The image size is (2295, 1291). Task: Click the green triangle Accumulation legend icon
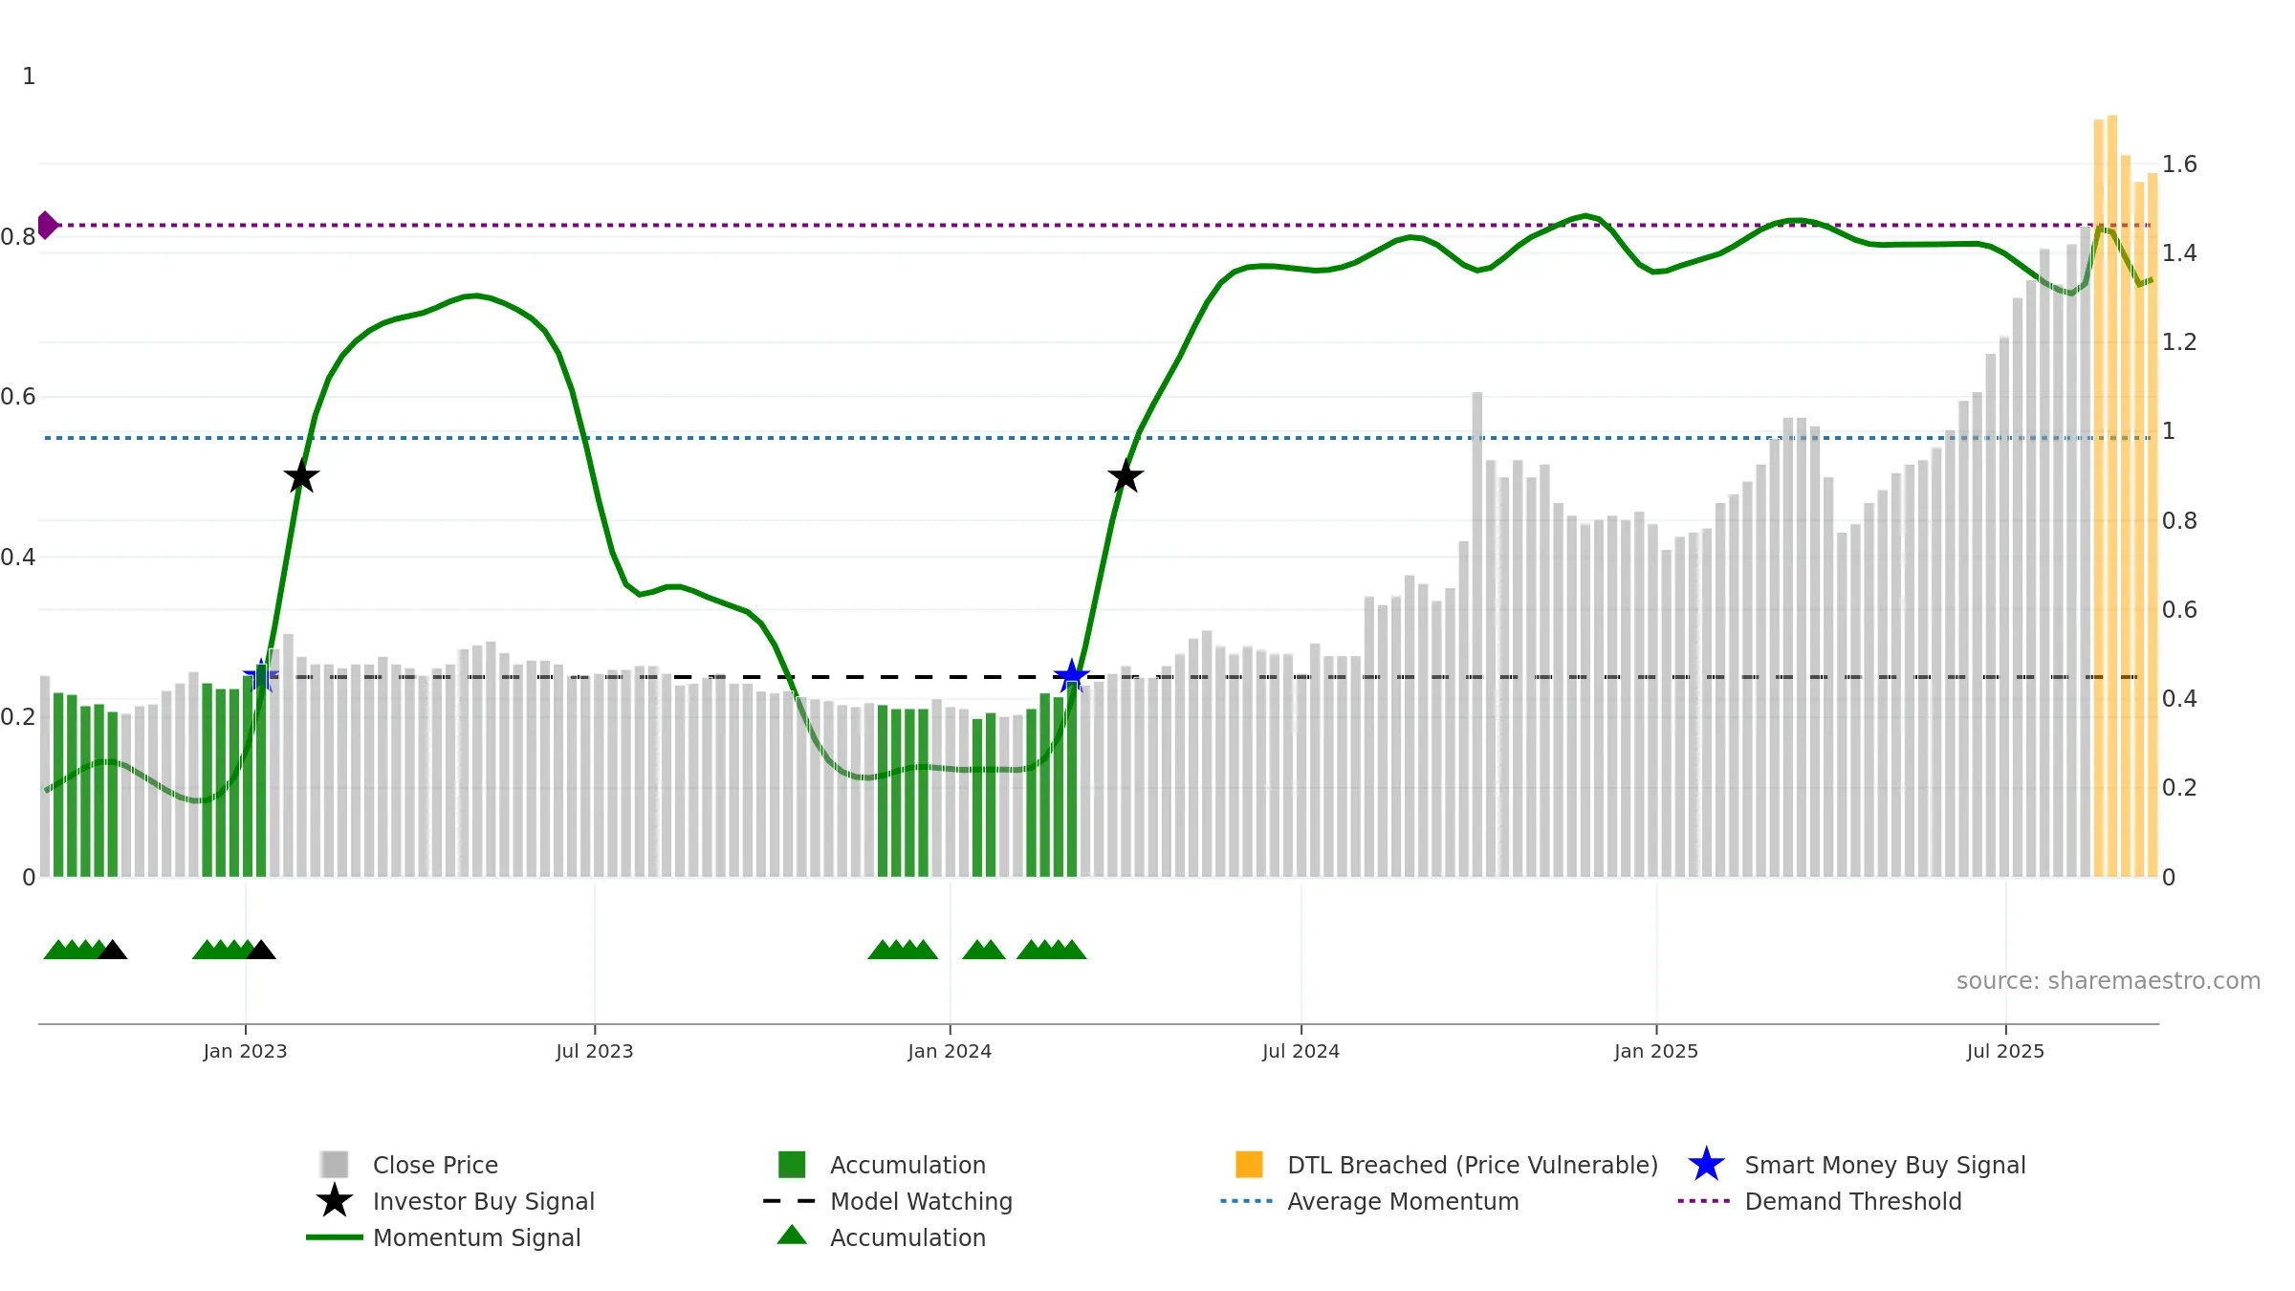coord(792,1236)
